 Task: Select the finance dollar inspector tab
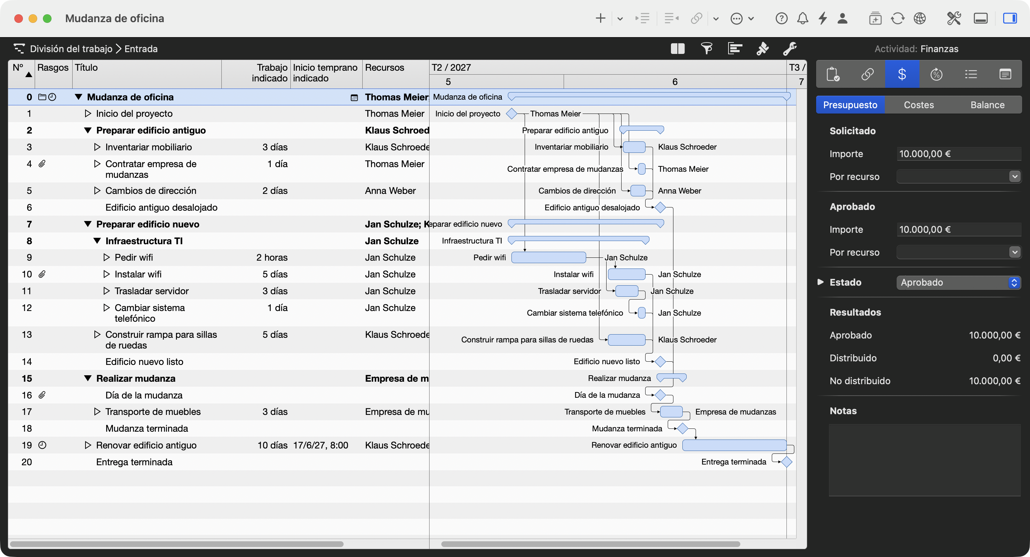click(902, 74)
